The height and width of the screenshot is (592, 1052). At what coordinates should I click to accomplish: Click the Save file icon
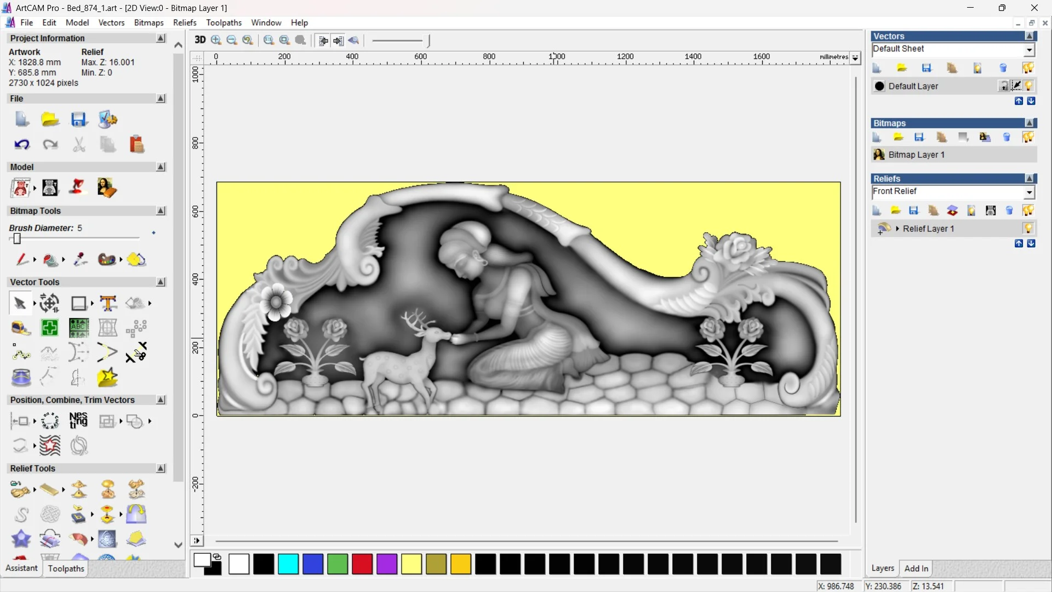[x=78, y=119]
